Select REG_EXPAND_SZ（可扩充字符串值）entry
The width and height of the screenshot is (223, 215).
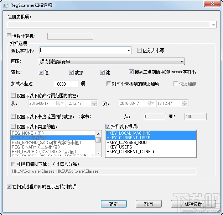point(53,143)
